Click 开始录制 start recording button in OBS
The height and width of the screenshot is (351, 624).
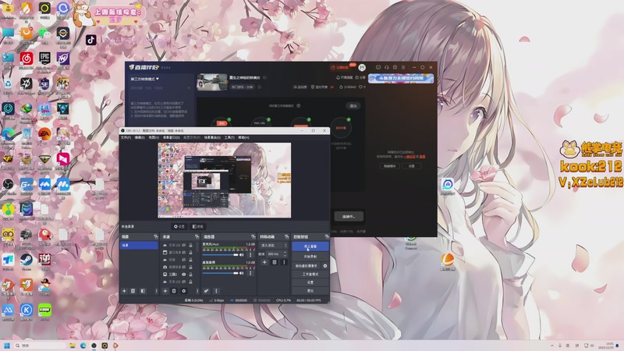click(310, 257)
